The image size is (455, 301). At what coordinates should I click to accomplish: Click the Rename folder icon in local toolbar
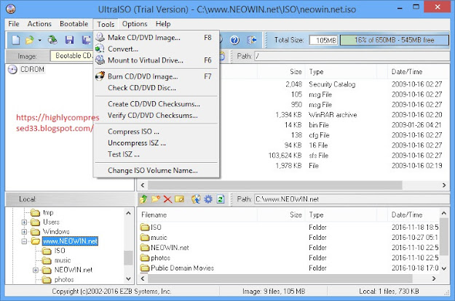[180, 199]
